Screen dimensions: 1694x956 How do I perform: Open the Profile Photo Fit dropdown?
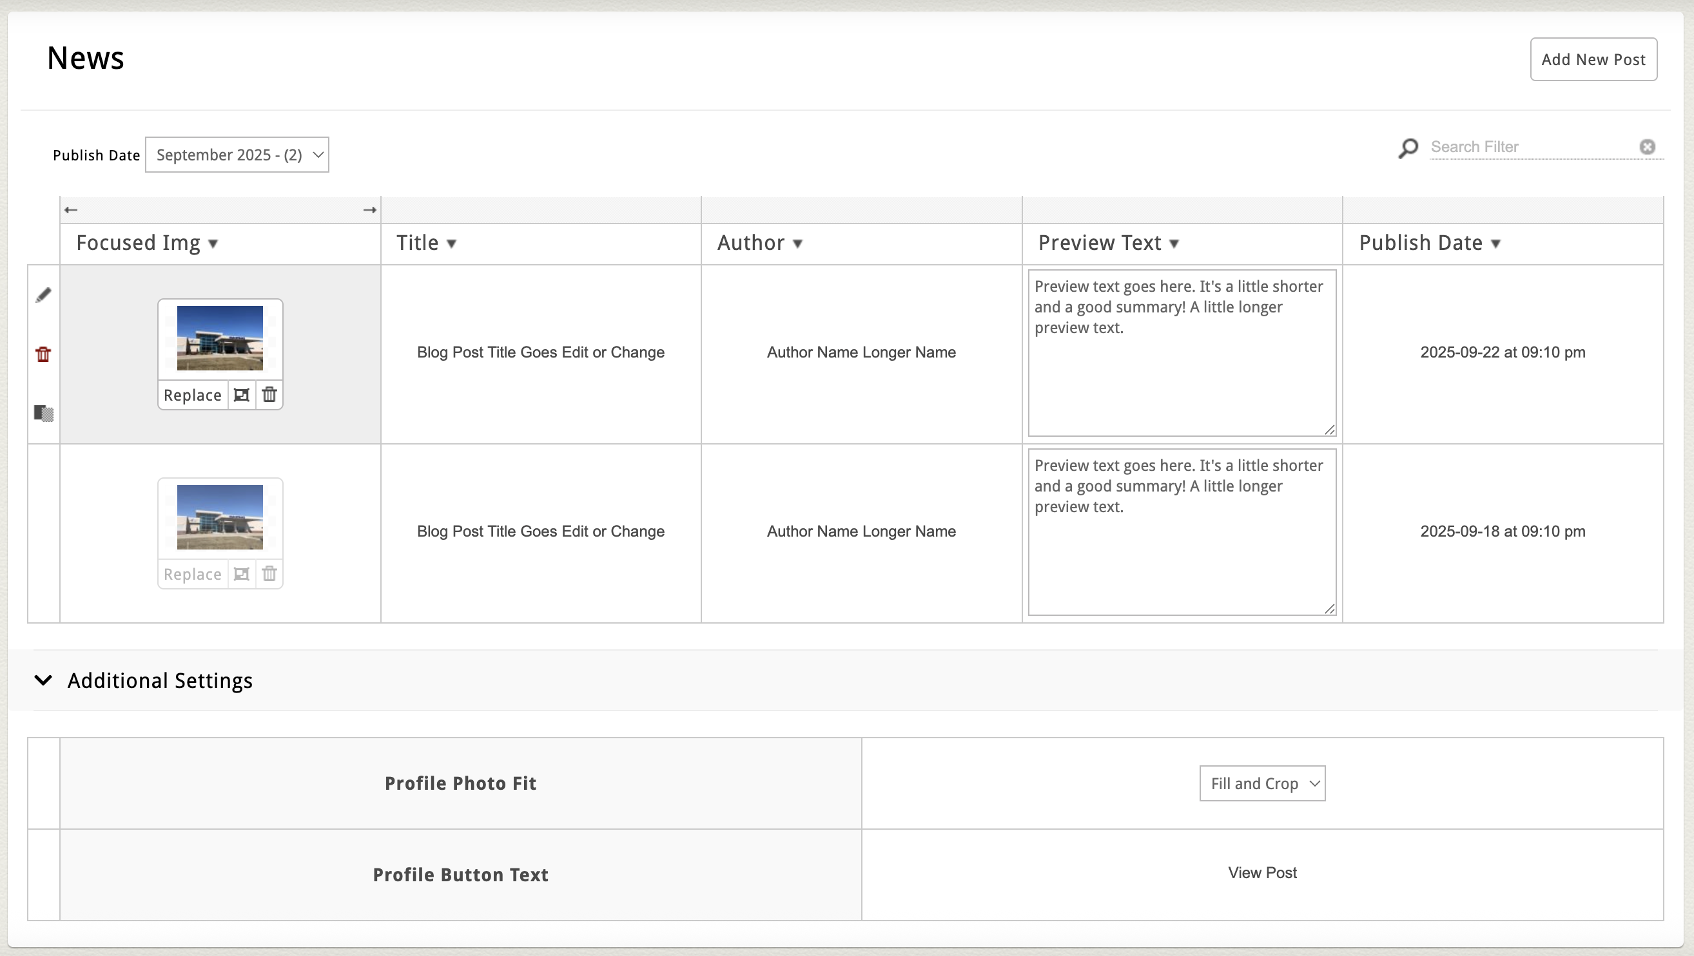click(1262, 783)
